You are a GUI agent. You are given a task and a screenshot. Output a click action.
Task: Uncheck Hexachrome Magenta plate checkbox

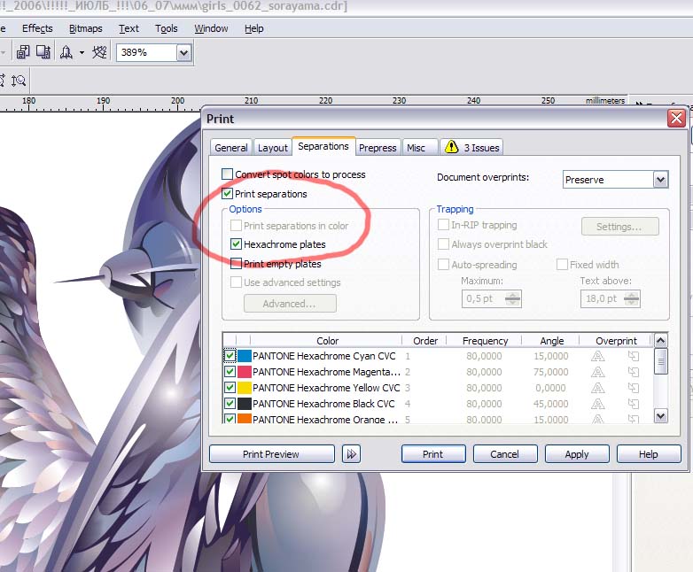point(230,372)
